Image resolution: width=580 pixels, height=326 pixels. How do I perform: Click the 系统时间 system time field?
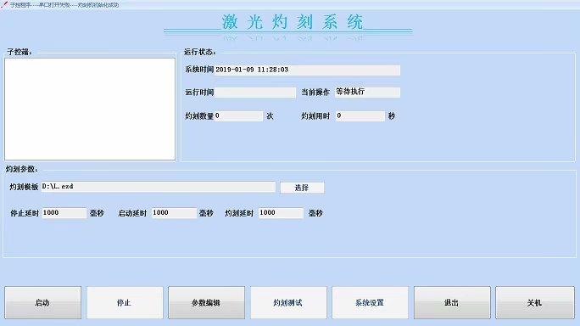pyautogui.click(x=307, y=70)
